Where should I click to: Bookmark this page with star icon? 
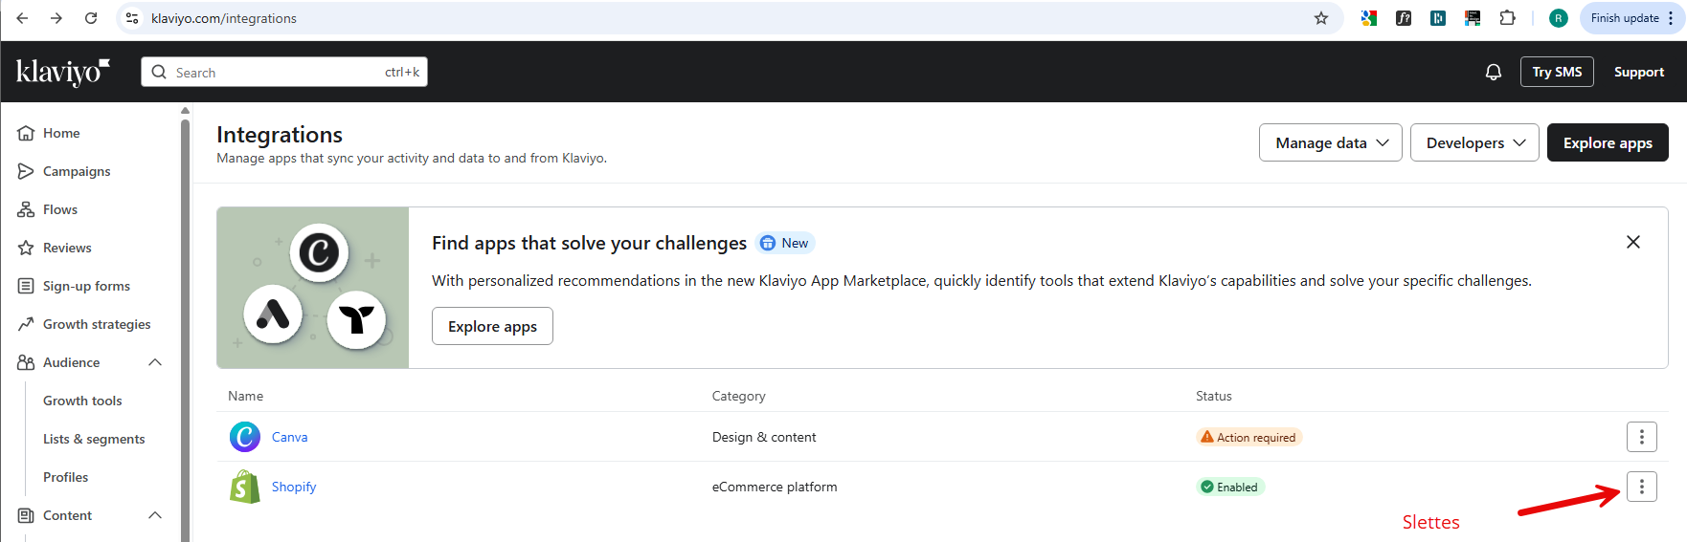pyautogui.click(x=1321, y=18)
